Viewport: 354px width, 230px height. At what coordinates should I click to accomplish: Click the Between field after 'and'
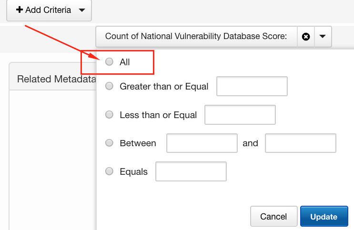coord(301,143)
